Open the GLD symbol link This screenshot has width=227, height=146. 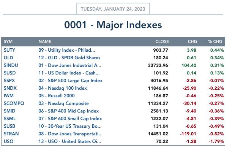[x=8, y=58]
